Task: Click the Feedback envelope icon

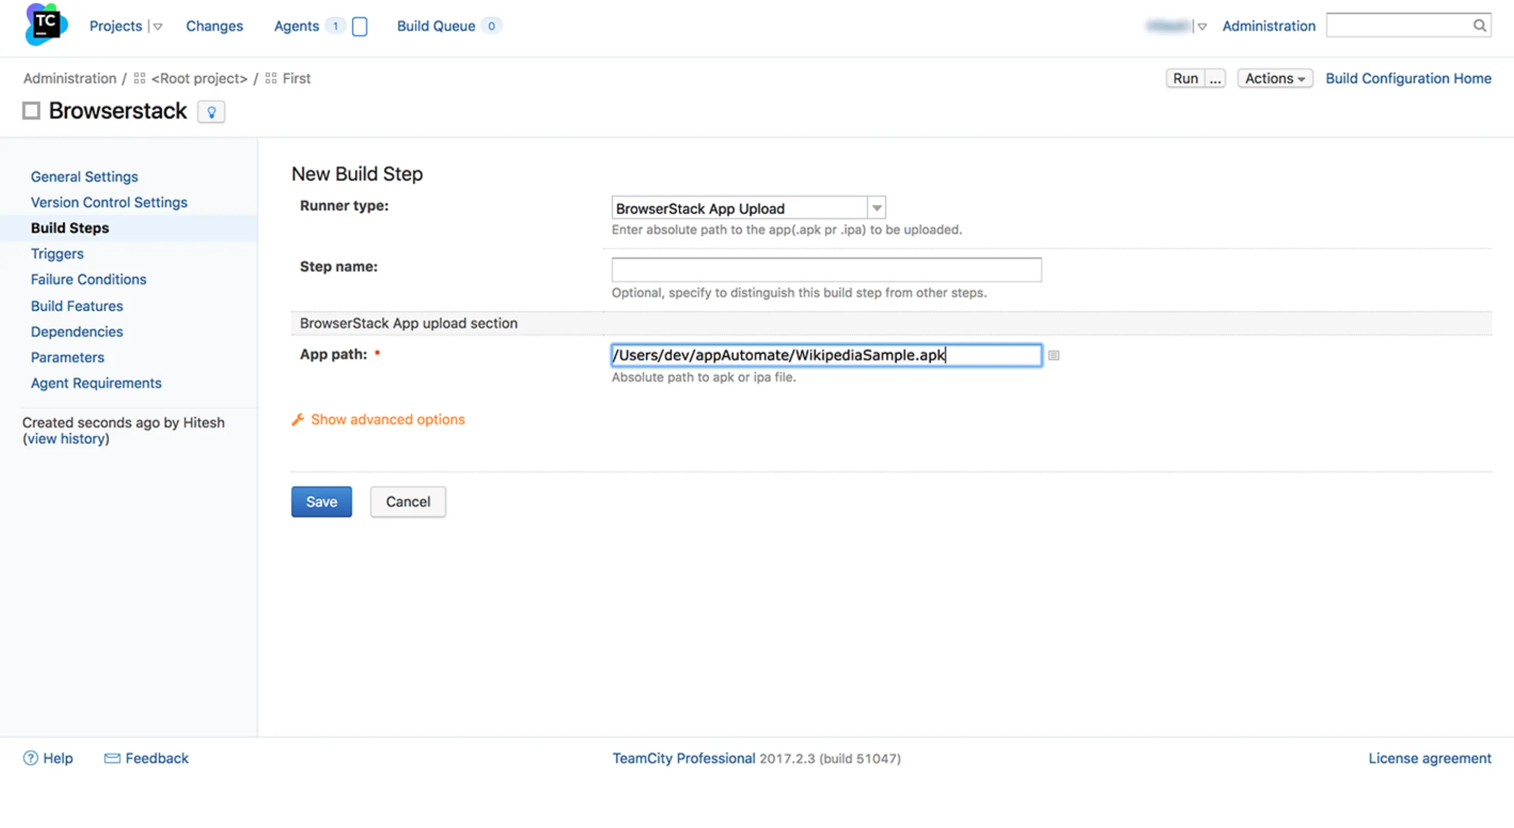Action: [112, 758]
